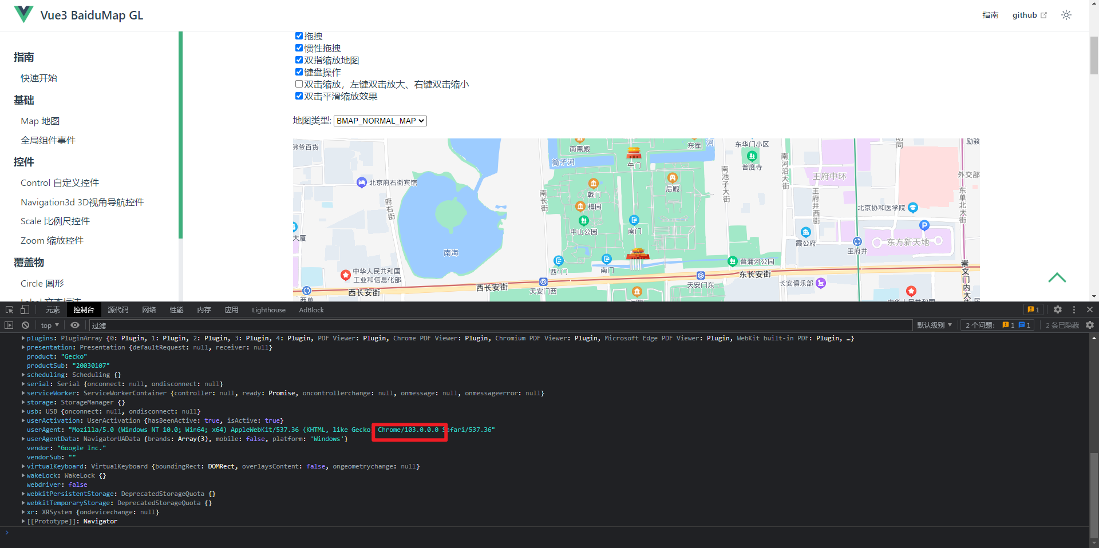Click the 中华人民共和国工业和信息化部 marker
Image resolution: width=1099 pixels, height=548 pixels.
click(345, 275)
